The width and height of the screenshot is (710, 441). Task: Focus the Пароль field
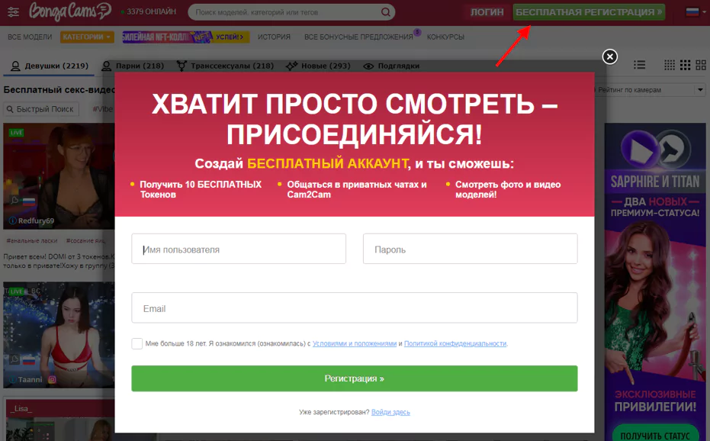[x=470, y=249]
